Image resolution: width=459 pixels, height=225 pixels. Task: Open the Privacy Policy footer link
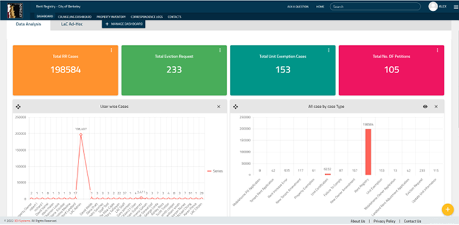coord(385,221)
